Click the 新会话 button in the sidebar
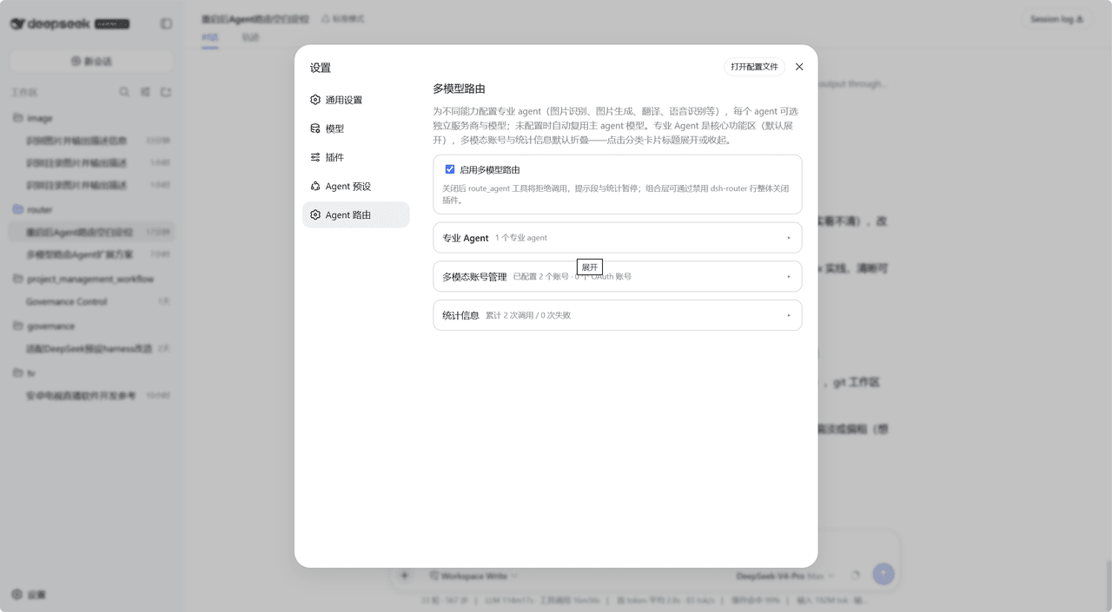Image resolution: width=1112 pixels, height=612 pixels. pyautogui.click(x=91, y=62)
